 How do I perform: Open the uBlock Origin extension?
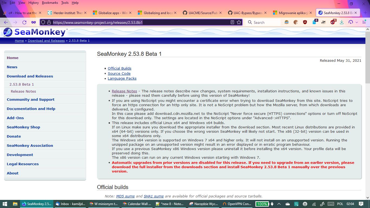(x=305, y=22)
